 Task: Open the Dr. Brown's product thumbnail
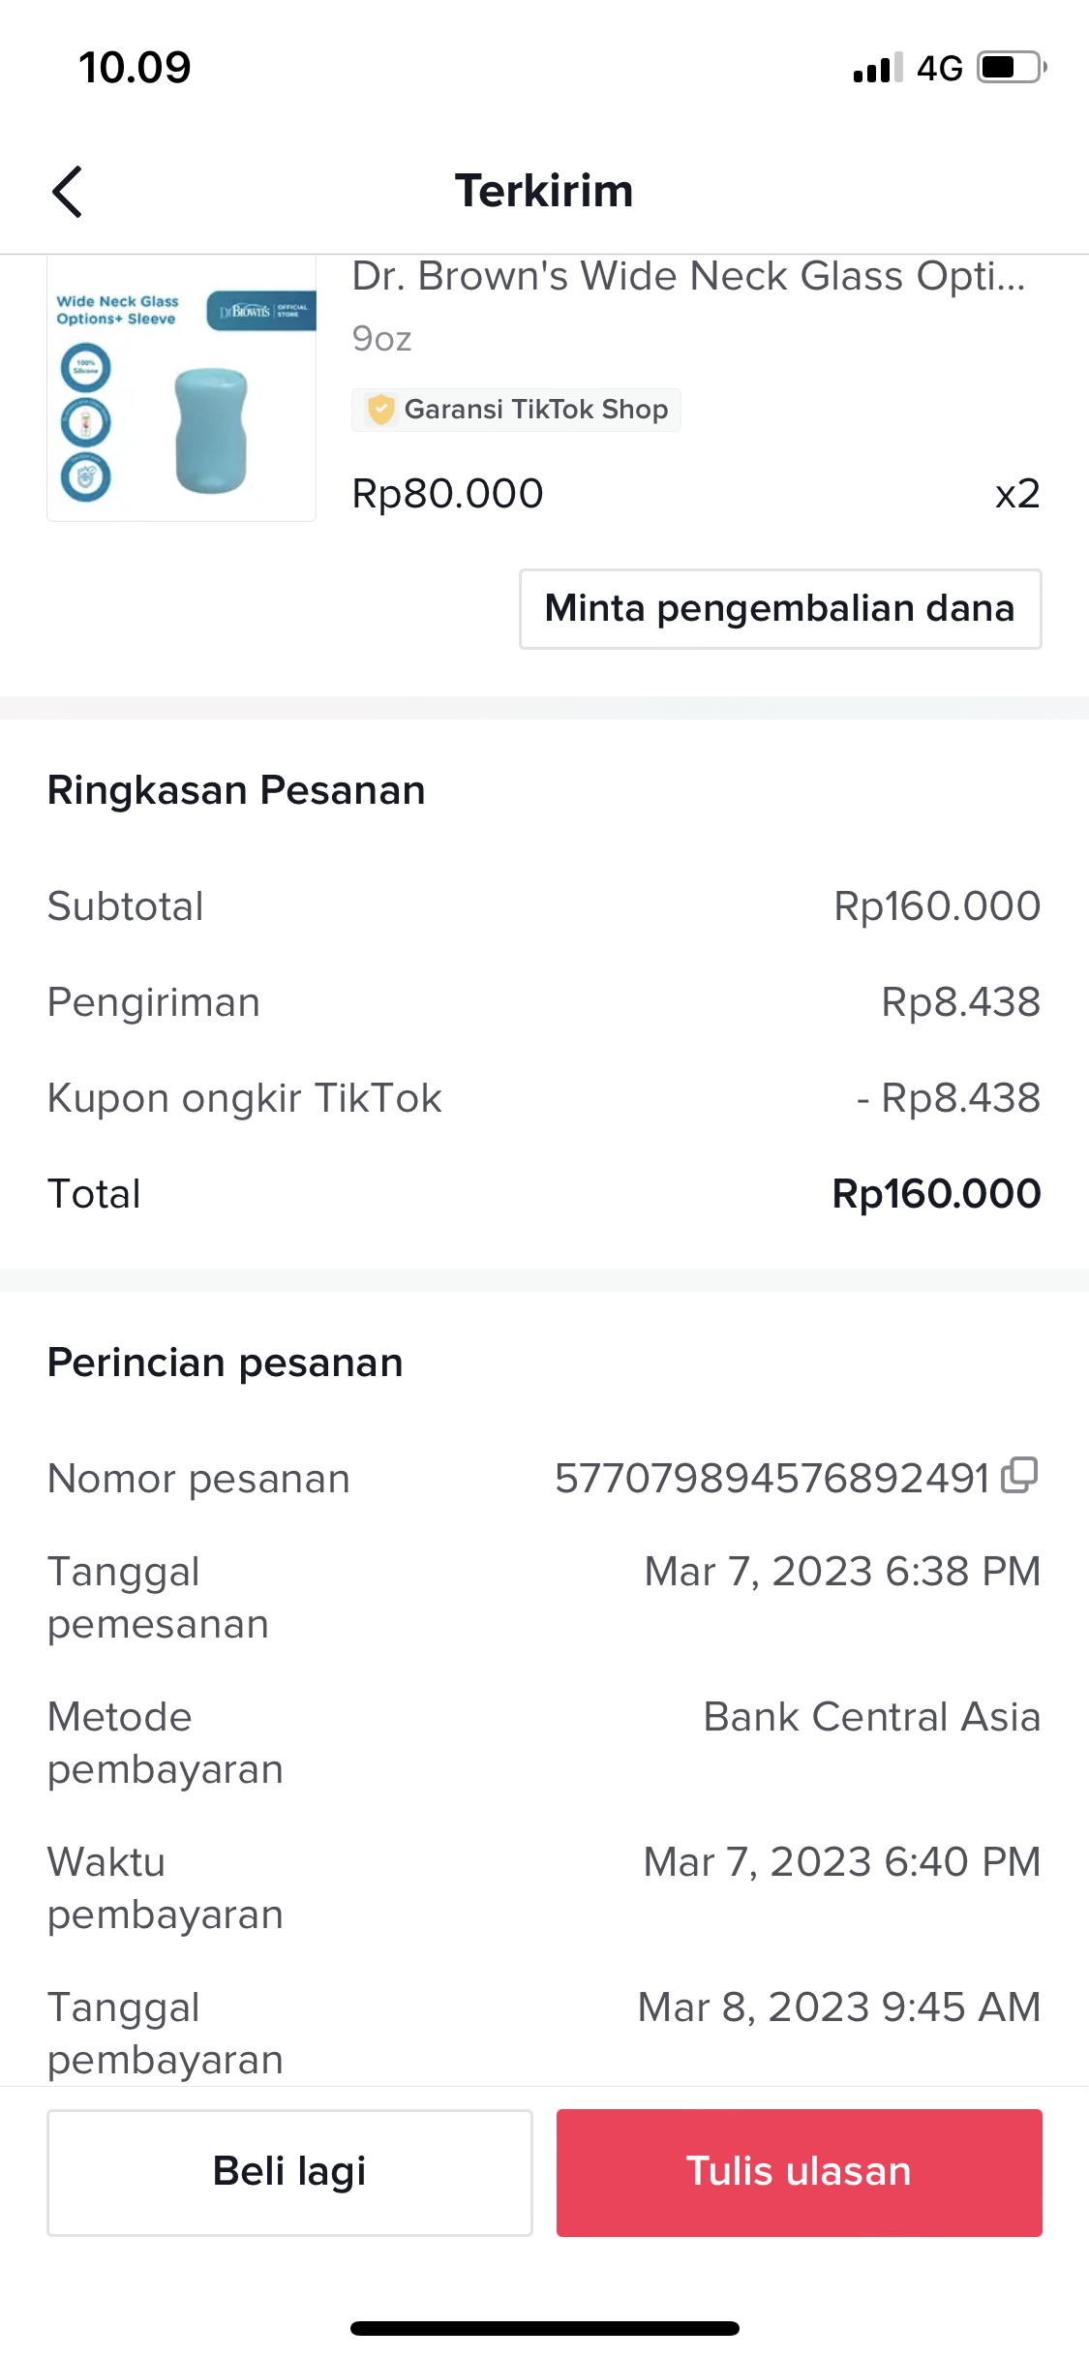(x=182, y=389)
